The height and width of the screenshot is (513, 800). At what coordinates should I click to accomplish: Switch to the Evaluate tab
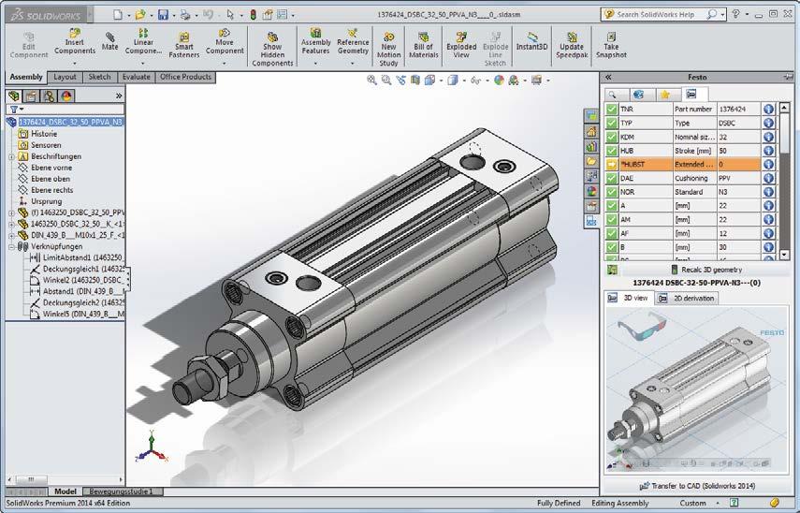137,77
